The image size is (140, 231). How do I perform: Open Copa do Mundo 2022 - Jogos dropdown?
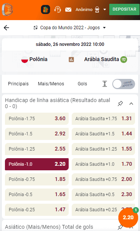point(69,28)
